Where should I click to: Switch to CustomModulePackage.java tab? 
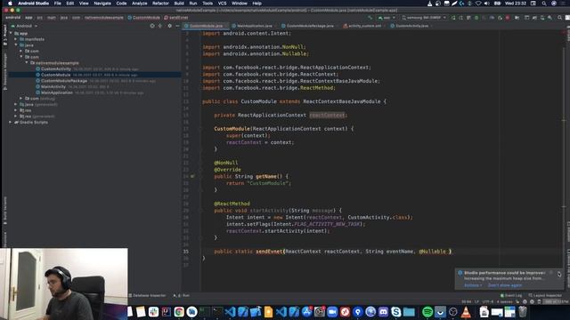click(310, 26)
